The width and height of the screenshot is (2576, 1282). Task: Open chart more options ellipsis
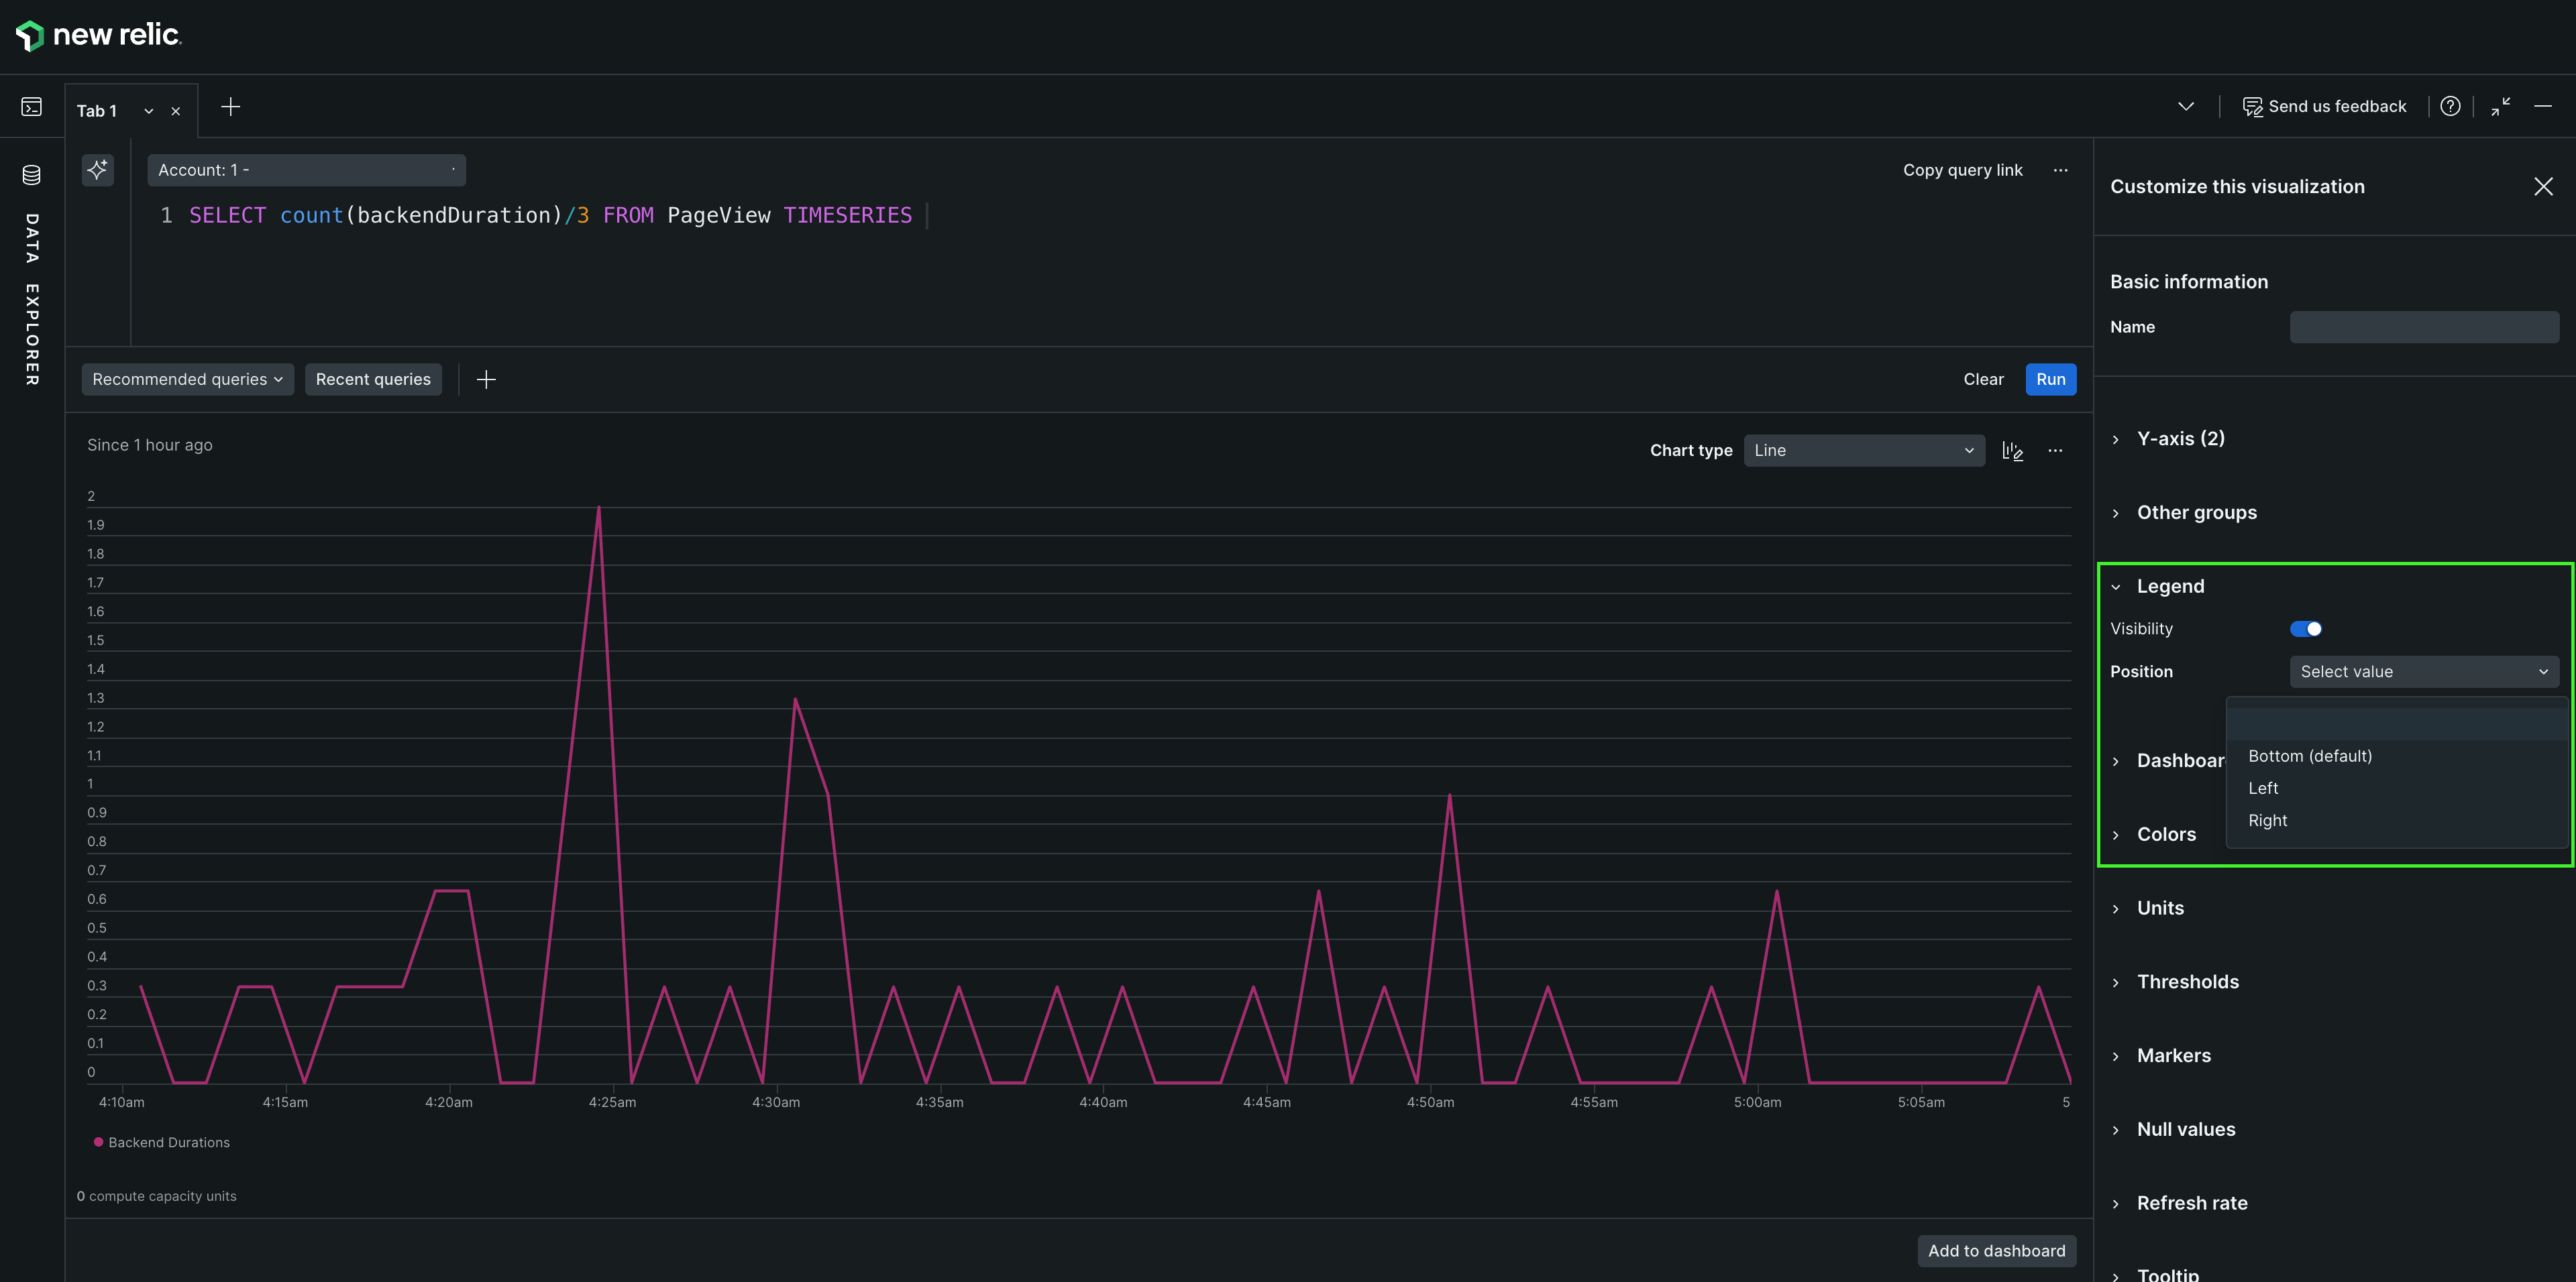pyautogui.click(x=2054, y=451)
